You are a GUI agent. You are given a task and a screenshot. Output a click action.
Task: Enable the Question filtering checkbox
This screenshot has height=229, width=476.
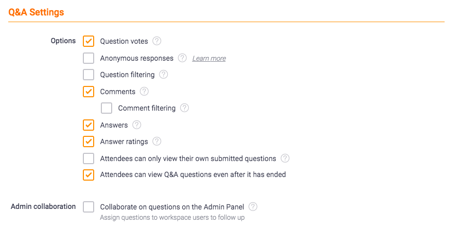click(x=89, y=75)
